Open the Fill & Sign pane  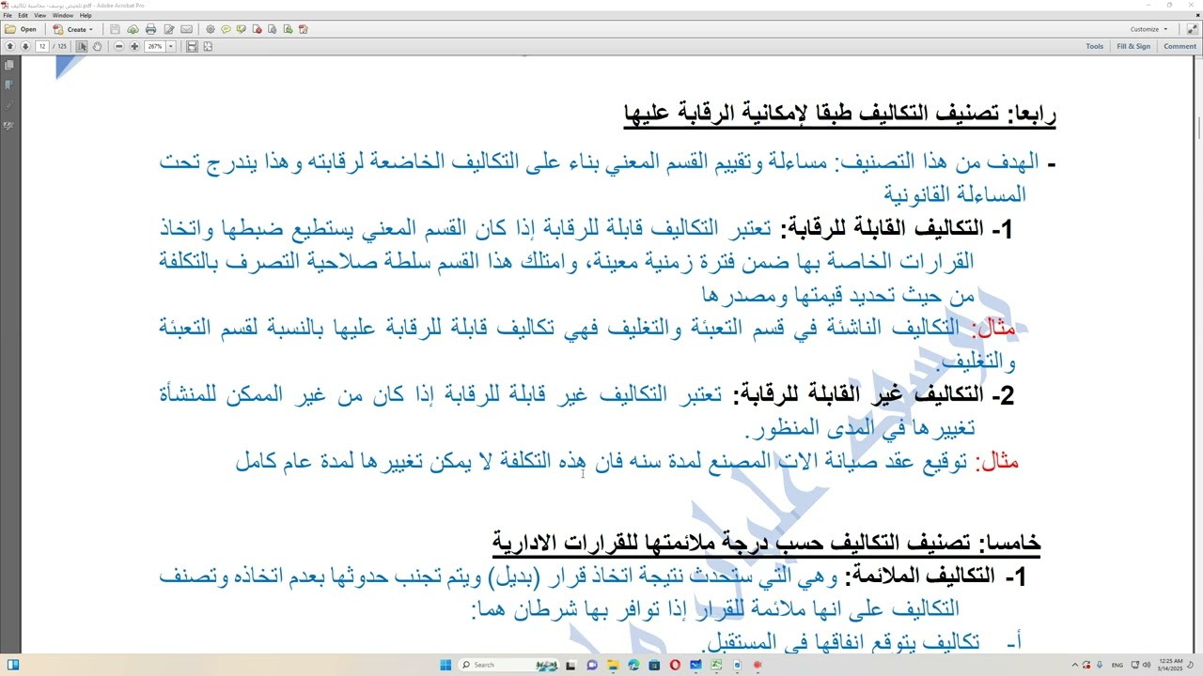pos(1133,46)
